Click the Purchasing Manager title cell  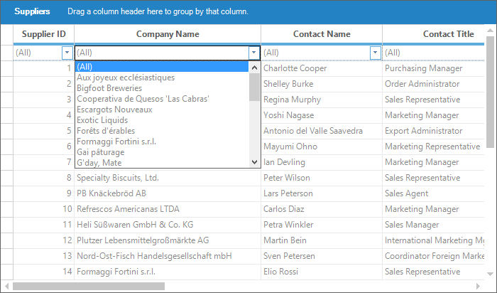point(433,68)
